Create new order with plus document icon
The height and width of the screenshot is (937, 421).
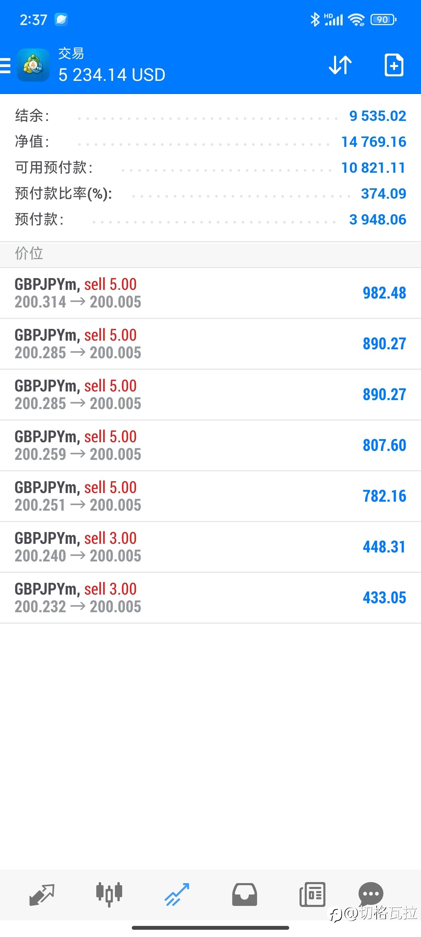coord(394,65)
